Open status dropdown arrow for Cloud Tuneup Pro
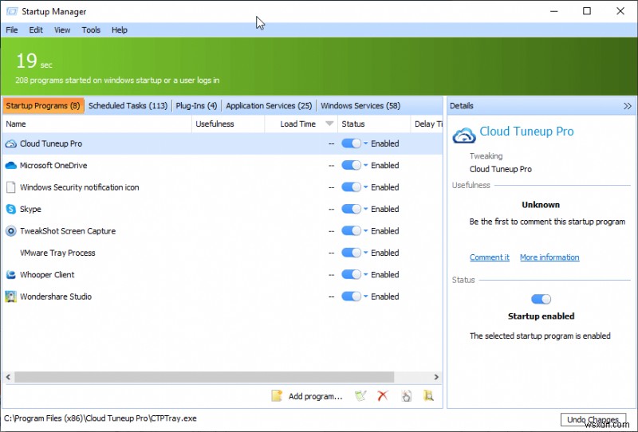The width and height of the screenshot is (638, 432). (x=365, y=143)
